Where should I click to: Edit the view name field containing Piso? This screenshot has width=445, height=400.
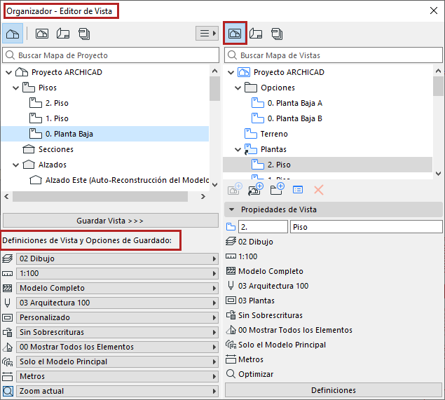tap(366, 227)
